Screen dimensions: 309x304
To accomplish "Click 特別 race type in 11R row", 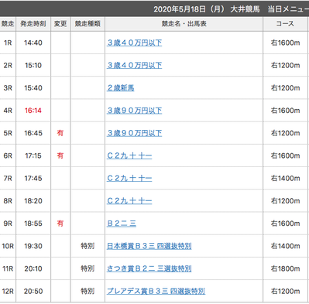I will 88,268.
